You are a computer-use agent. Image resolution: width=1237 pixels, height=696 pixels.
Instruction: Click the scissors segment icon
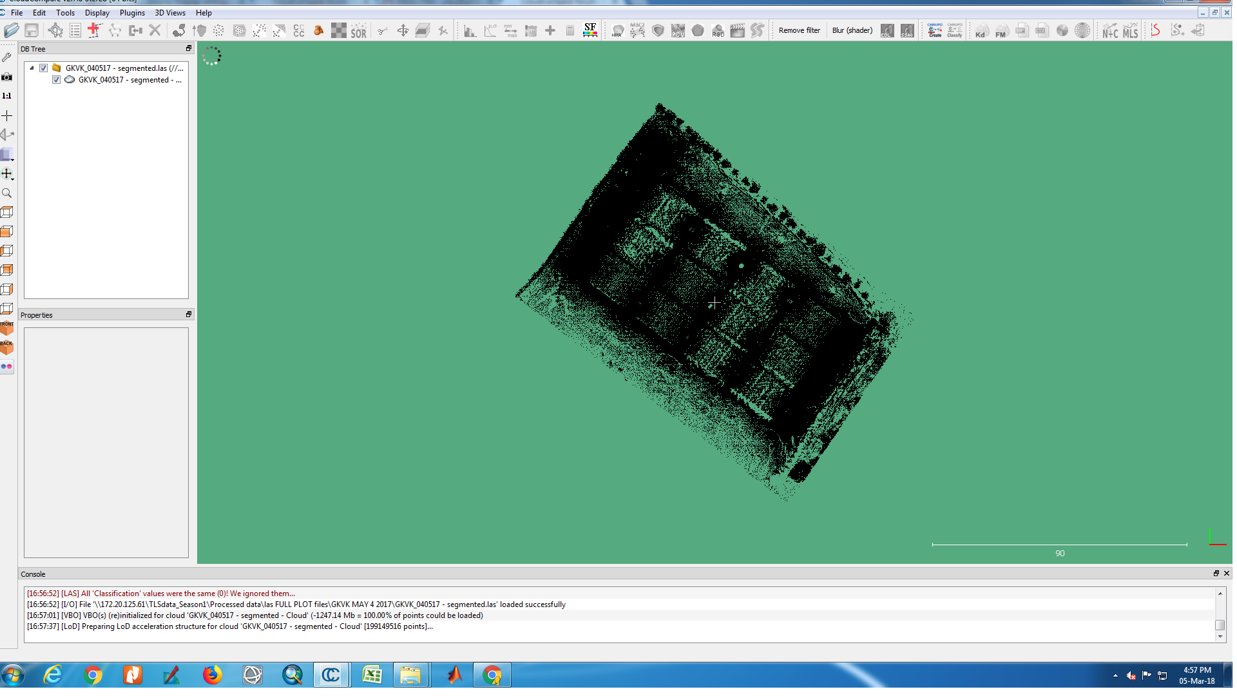point(383,30)
